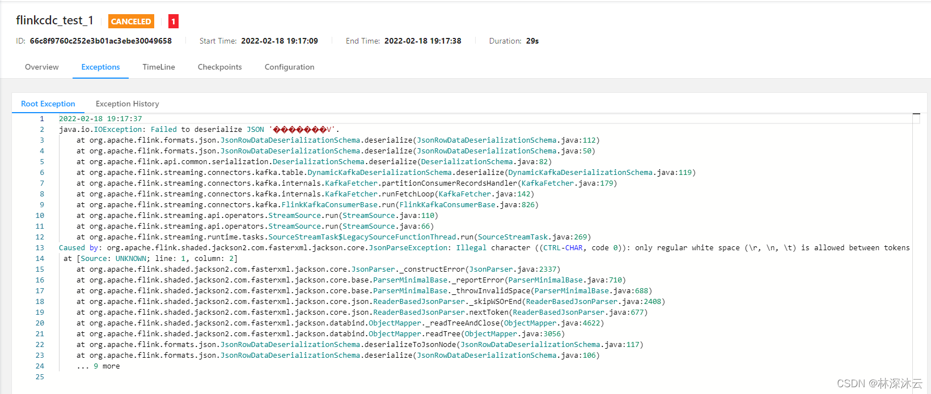Screen dimensions: 931x394
Task: Click the StreamSource.java:110 stack line
Action: (257, 216)
